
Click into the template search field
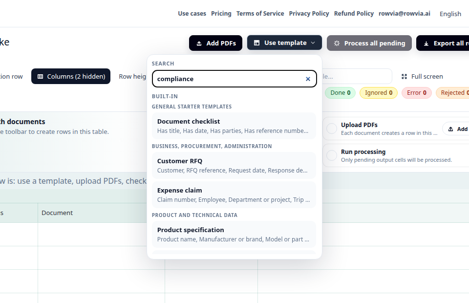point(229,79)
